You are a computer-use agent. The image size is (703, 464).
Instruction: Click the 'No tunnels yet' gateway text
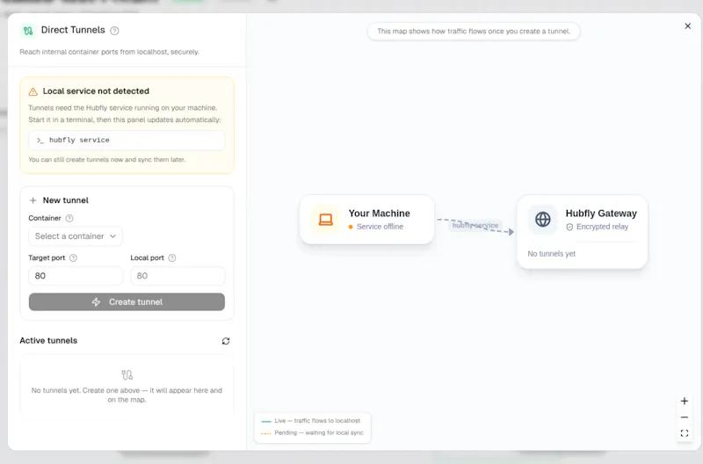[x=552, y=254]
